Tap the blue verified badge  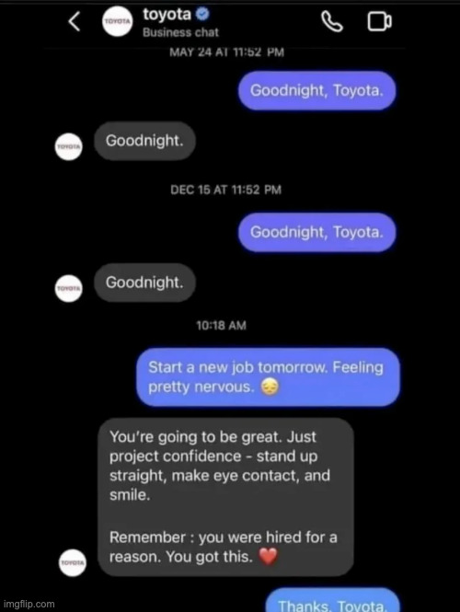coord(202,15)
